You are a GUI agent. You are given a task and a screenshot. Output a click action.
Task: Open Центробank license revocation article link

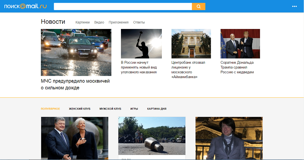[x=188, y=70]
